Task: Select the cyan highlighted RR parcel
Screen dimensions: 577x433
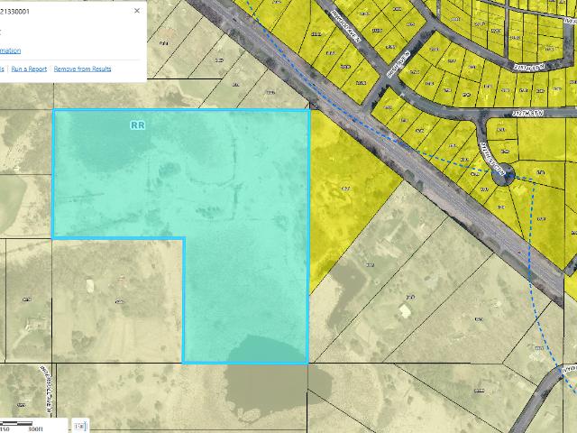Action: point(243,271)
